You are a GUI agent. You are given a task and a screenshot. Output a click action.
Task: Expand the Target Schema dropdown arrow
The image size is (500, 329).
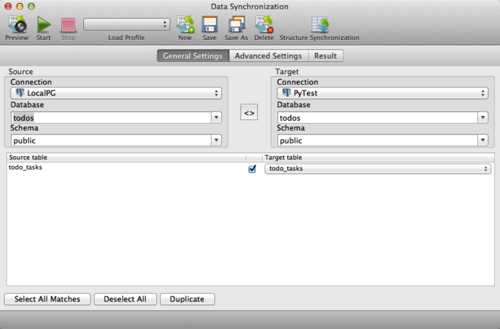[483, 140]
